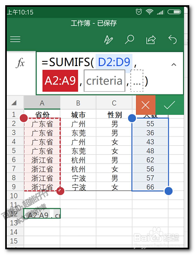195x255 pixels.
Task: Tap the criteria placeholder argument
Action: [105, 81]
